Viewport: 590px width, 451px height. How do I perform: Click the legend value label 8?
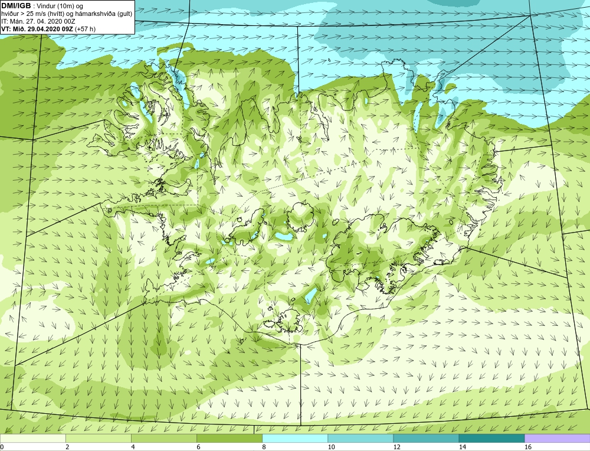point(264,447)
